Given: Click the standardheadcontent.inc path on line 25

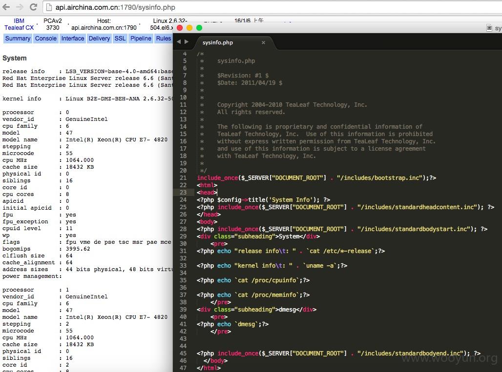Looking at the screenshot, I should pos(418,207).
